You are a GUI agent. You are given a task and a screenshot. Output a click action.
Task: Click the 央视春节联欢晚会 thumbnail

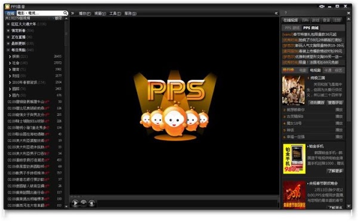coord(294,195)
